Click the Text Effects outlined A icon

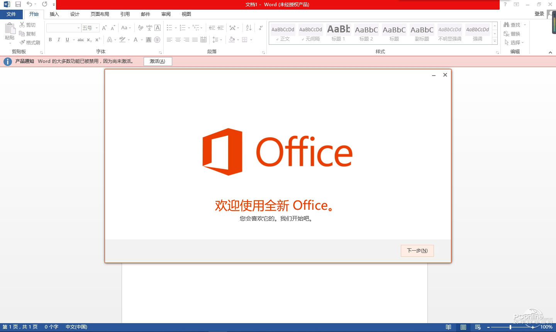pos(110,40)
